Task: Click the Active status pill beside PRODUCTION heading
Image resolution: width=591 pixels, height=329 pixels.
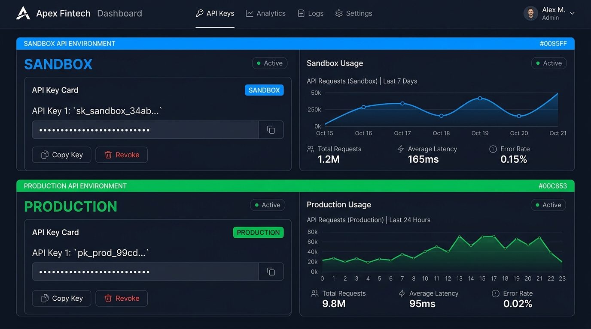Action: (268, 205)
